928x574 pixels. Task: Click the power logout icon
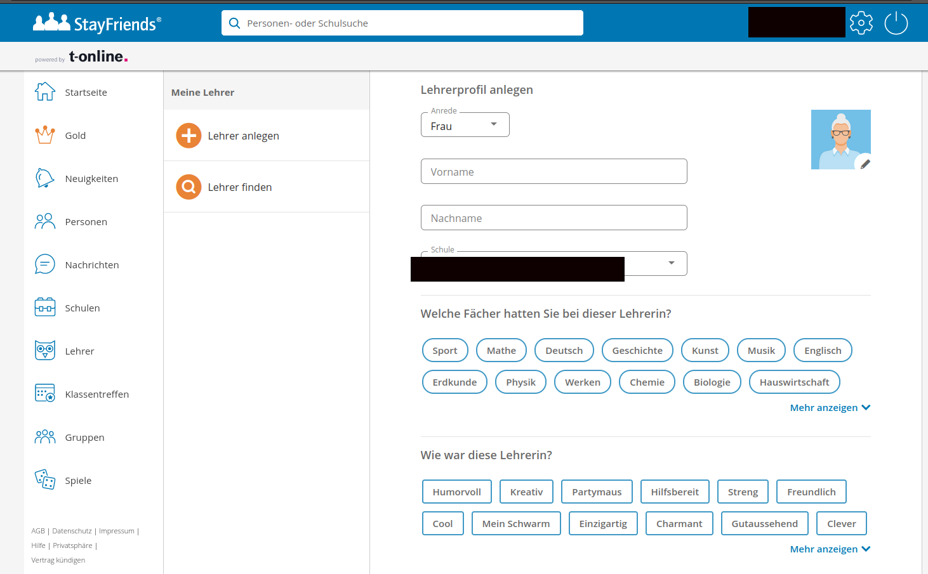(896, 23)
